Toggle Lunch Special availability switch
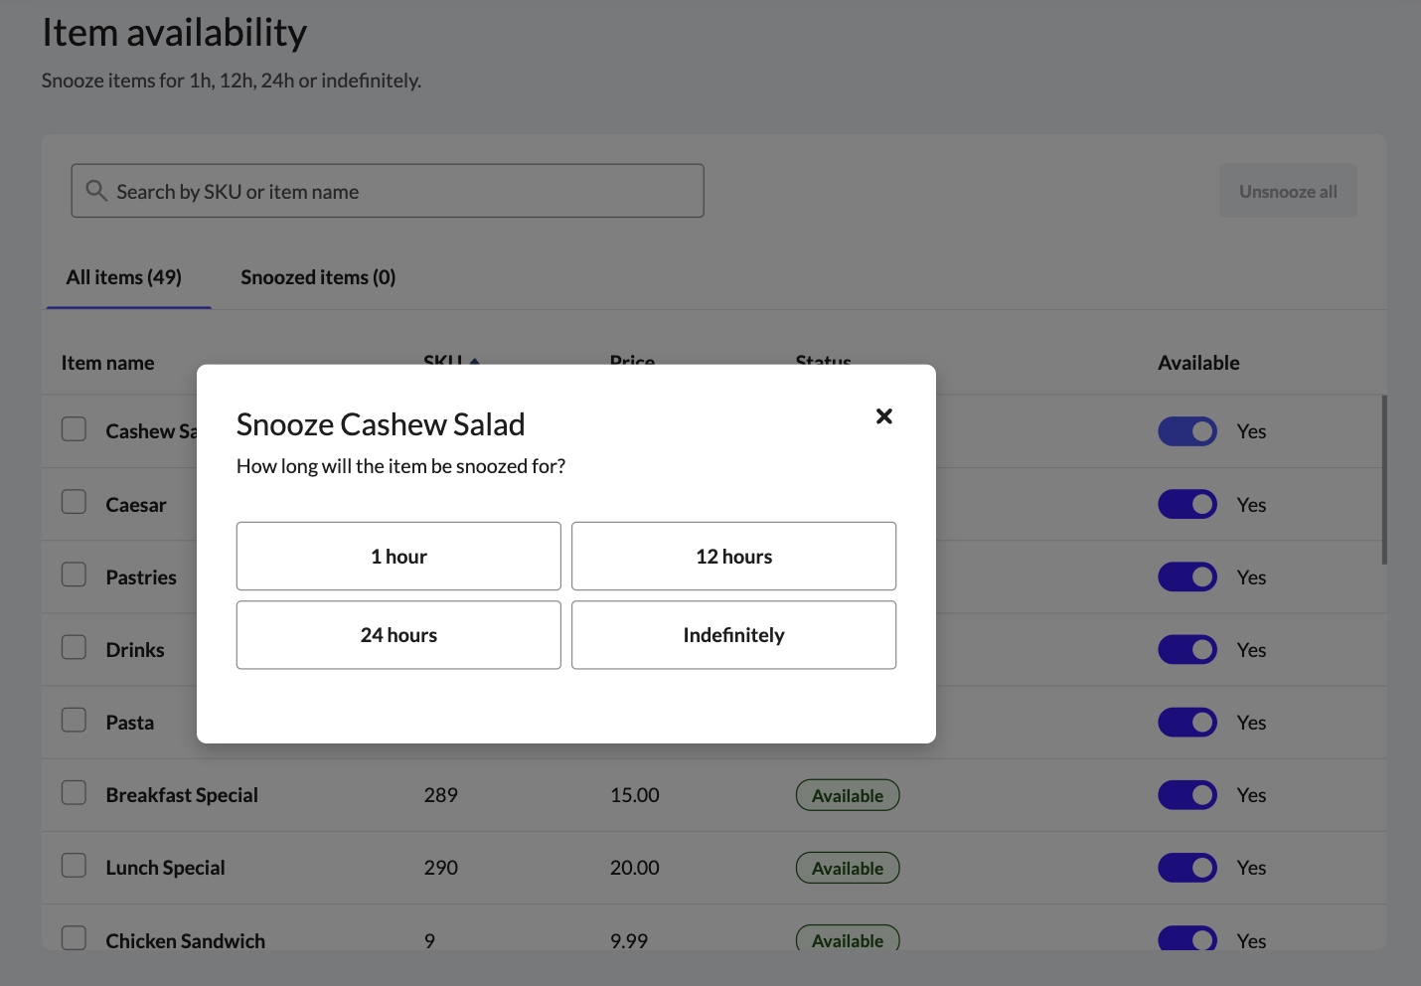Viewport: 1421px width, 986px height. [x=1186, y=868]
